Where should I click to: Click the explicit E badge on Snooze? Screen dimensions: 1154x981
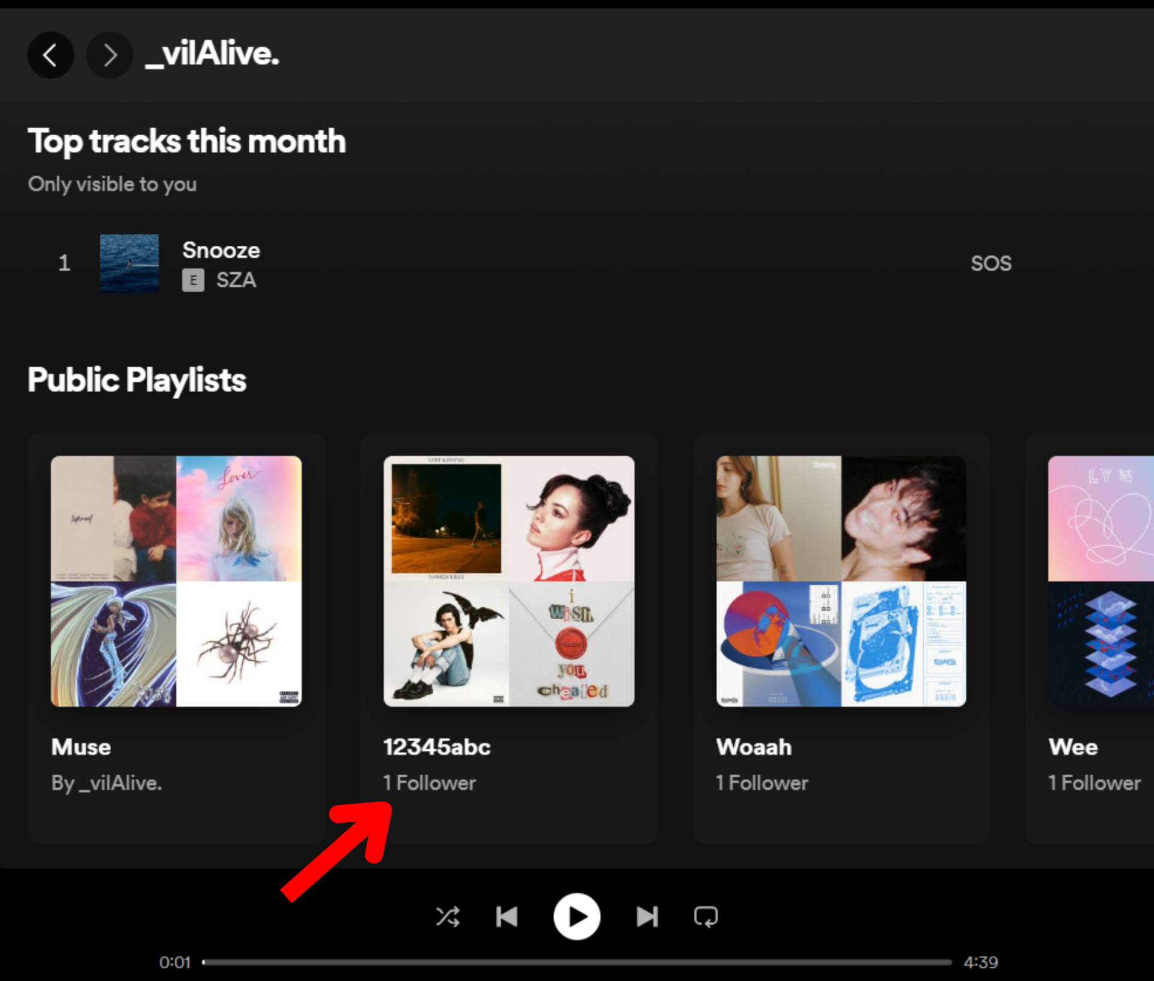(x=193, y=280)
